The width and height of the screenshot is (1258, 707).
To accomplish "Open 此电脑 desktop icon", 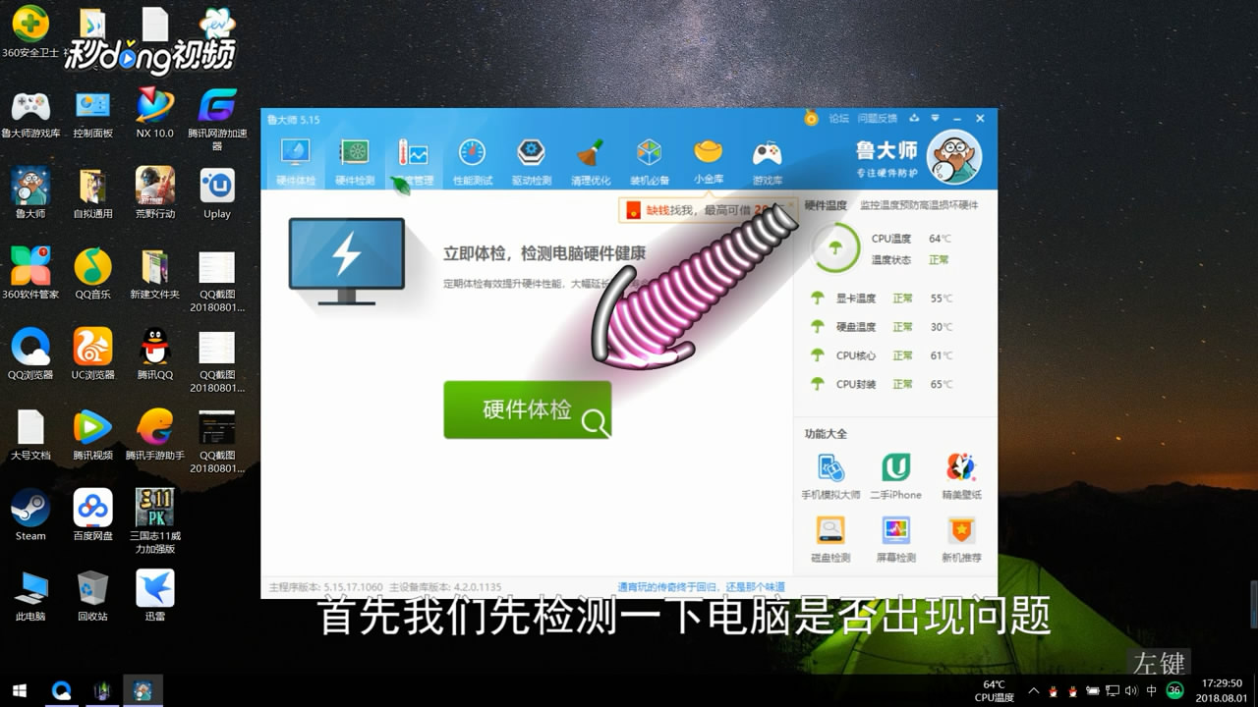I will tap(30, 596).
